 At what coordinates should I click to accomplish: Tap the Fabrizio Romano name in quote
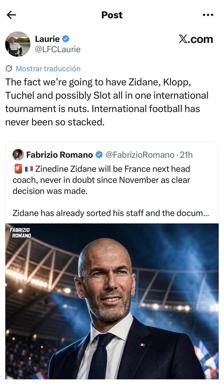pyautogui.click(x=60, y=155)
